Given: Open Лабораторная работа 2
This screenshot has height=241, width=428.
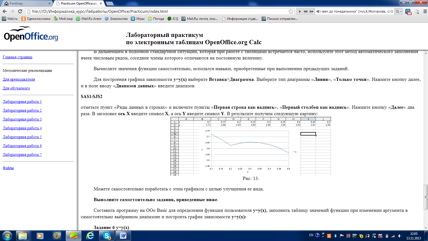Looking at the screenshot, I should [22, 110].
